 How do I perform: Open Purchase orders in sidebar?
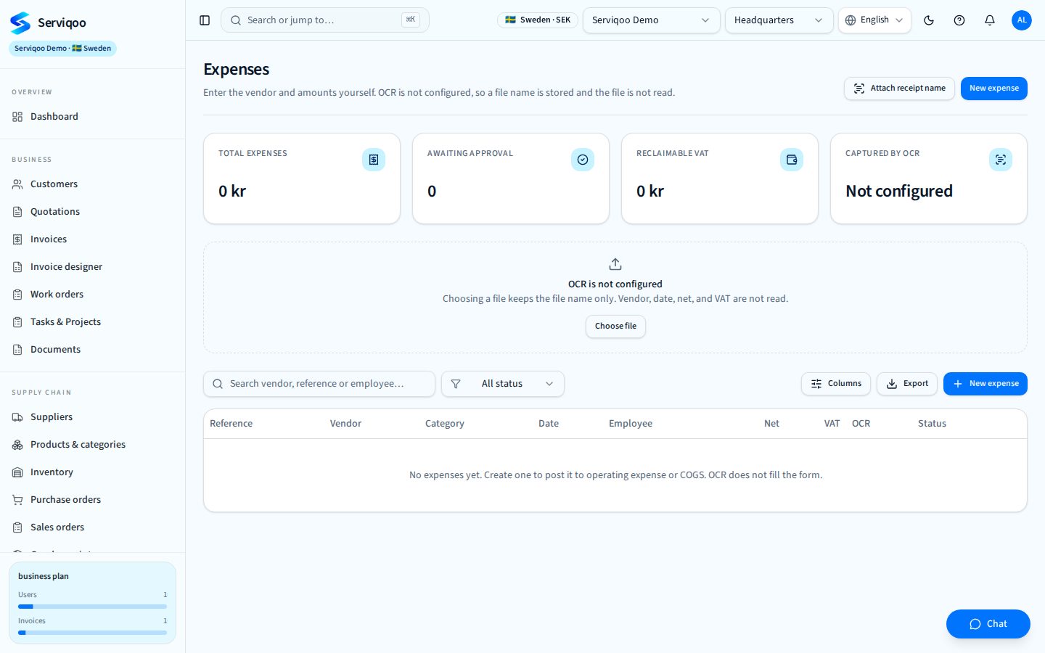[x=92, y=500]
